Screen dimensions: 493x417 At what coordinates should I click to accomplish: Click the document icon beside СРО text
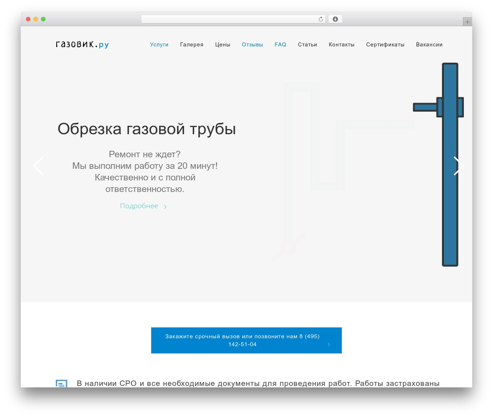tap(61, 384)
